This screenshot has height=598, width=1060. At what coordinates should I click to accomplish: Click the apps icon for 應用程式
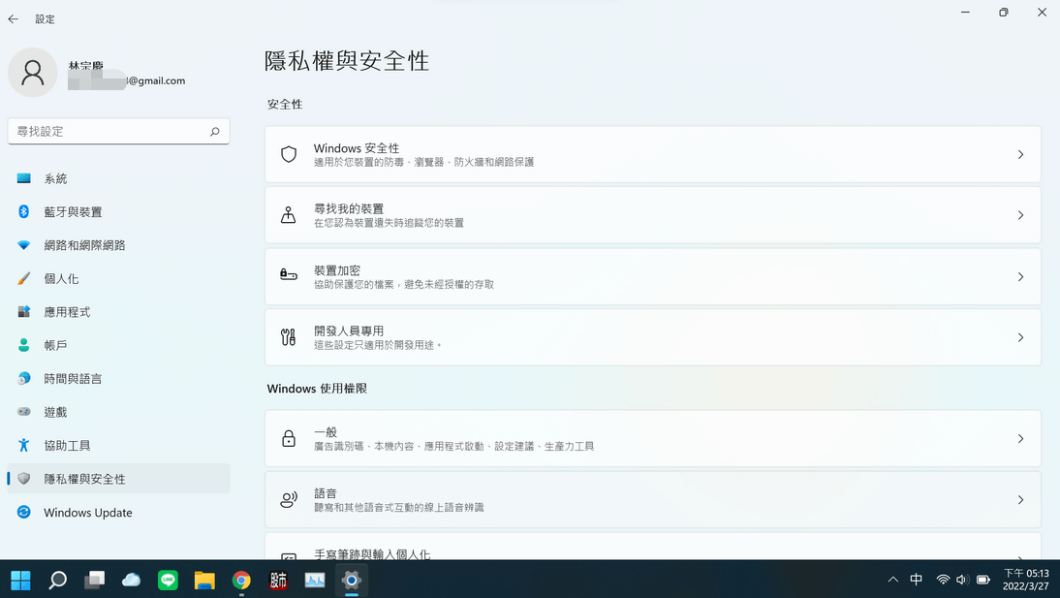pyautogui.click(x=23, y=312)
